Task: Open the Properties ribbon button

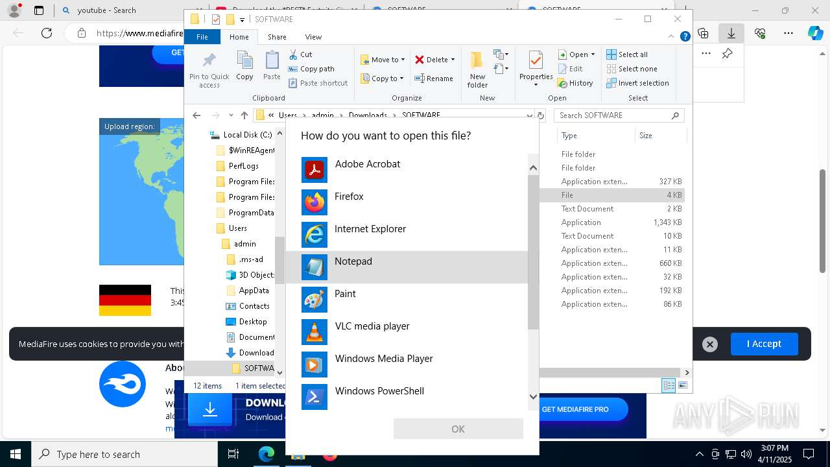Action: (536, 69)
